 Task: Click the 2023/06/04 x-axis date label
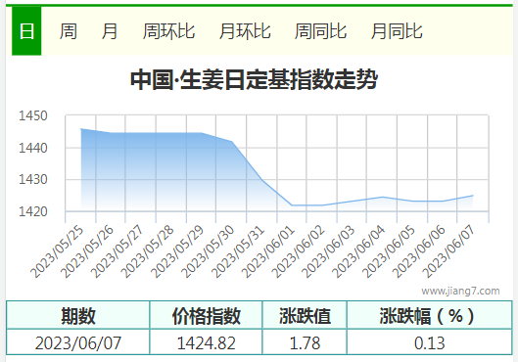[x=358, y=251]
